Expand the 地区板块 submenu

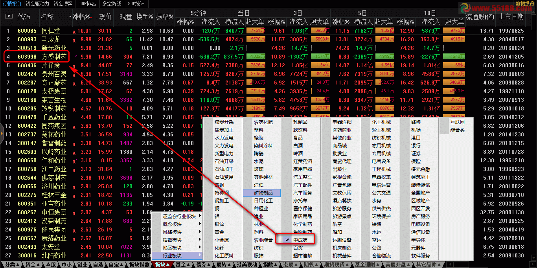pos(177,248)
